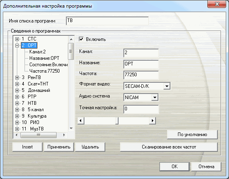Close the Дополнительная настройка программы dialog
This screenshot has width=229, height=179.
point(217,4)
